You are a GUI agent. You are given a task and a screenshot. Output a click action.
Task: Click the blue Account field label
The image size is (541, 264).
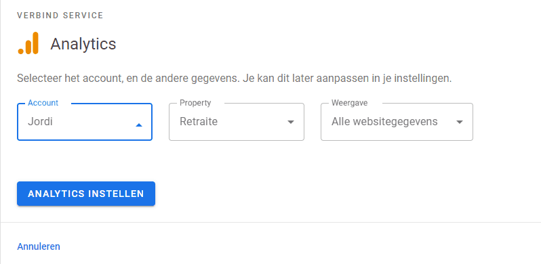pyautogui.click(x=43, y=103)
